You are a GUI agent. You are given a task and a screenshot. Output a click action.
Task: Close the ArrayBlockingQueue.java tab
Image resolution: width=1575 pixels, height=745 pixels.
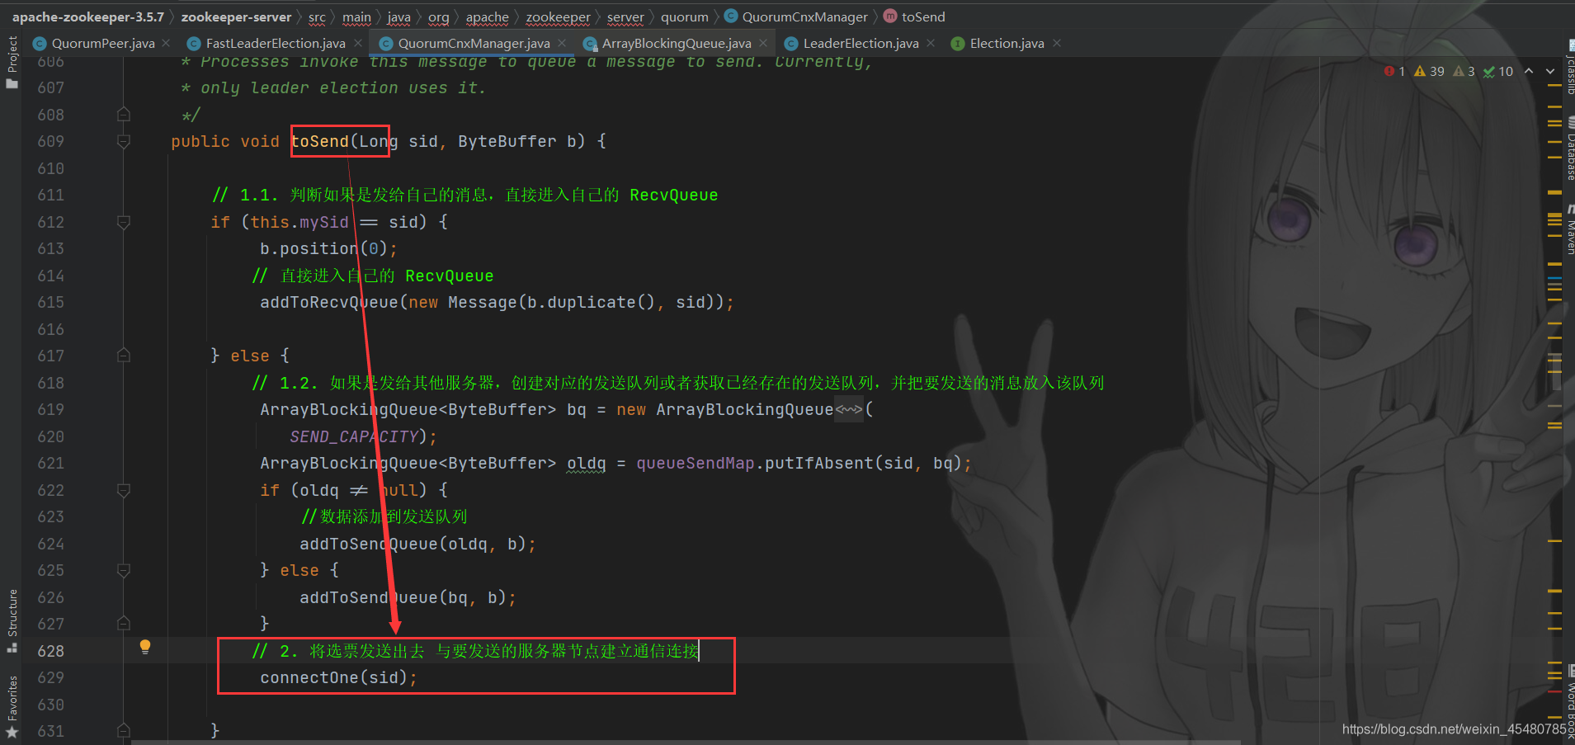(763, 43)
